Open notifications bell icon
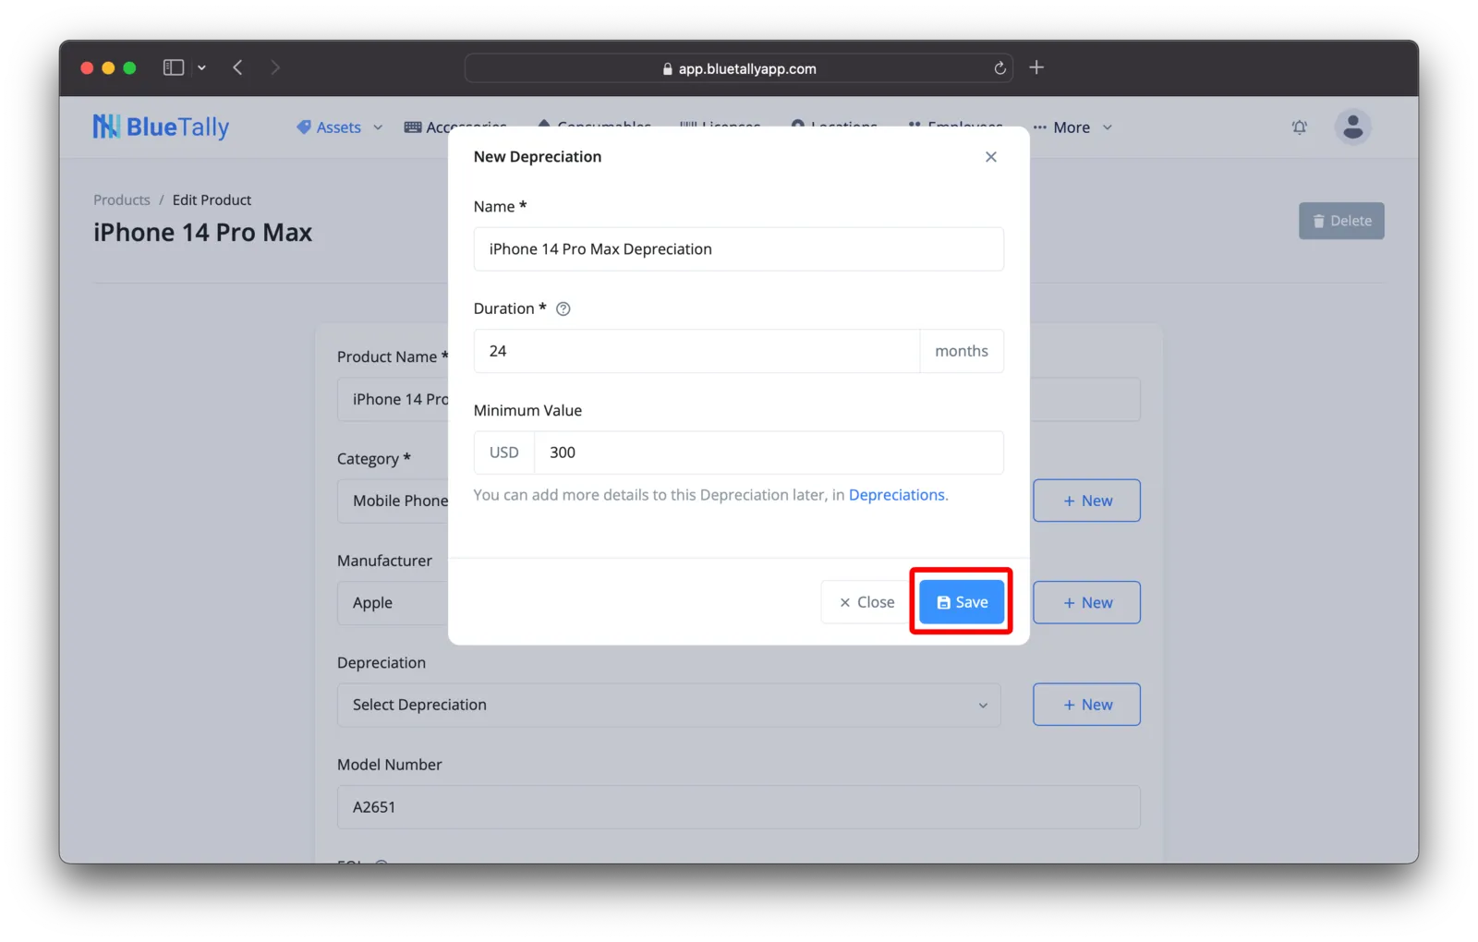This screenshot has width=1478, height=942. tap(1299, 127)
